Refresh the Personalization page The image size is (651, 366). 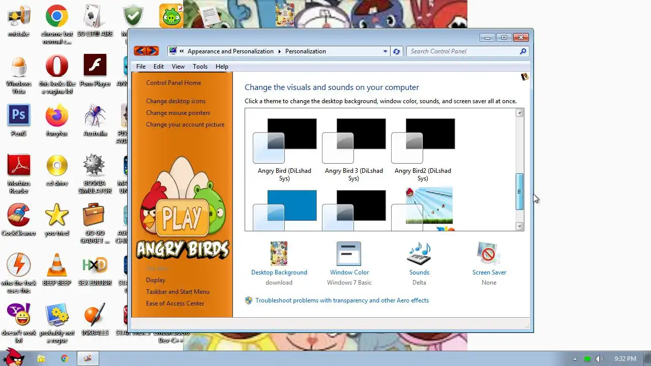pyautogui.click(x=397, y=51)
